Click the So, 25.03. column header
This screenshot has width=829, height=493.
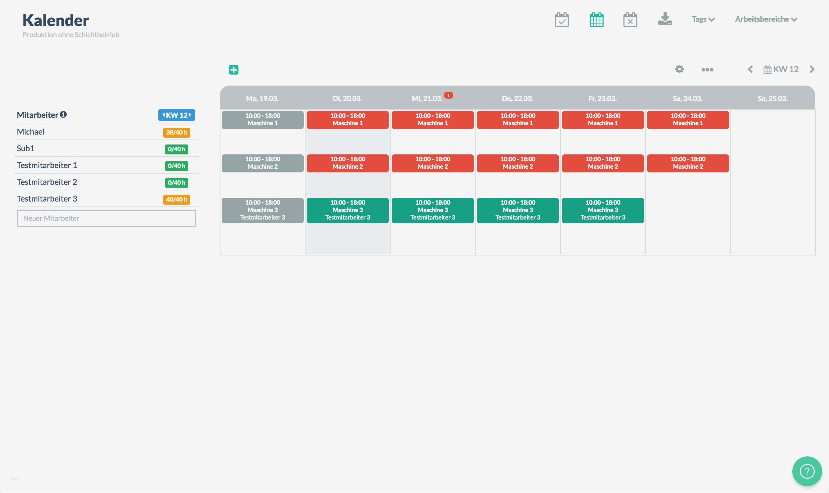click(772, 99)
